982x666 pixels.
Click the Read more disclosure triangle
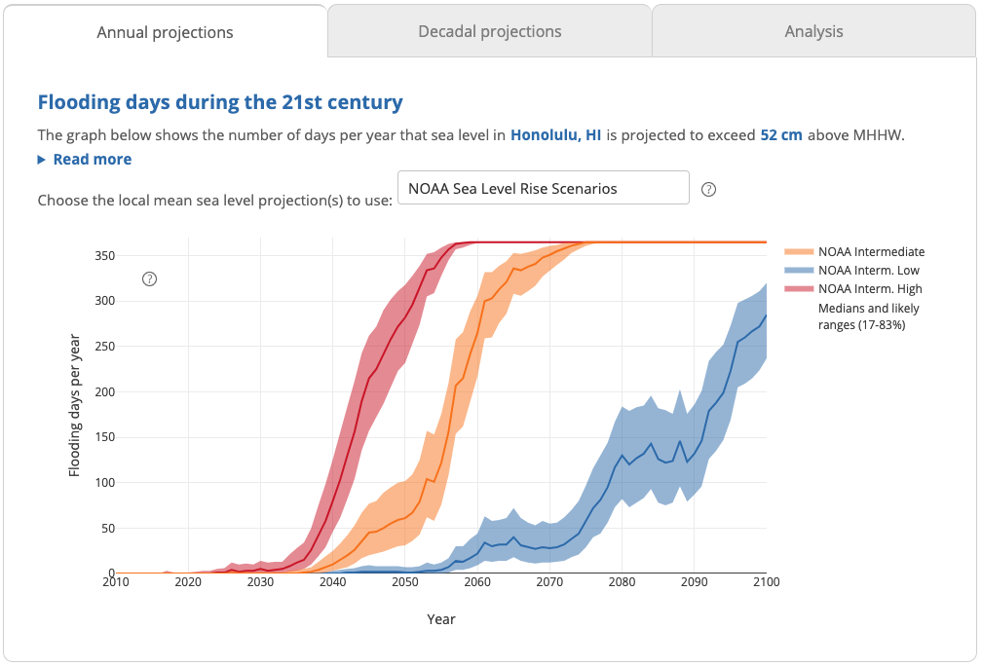click(42, 160)
